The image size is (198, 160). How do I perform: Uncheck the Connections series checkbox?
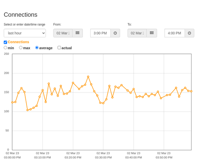(x=6, y=42)
